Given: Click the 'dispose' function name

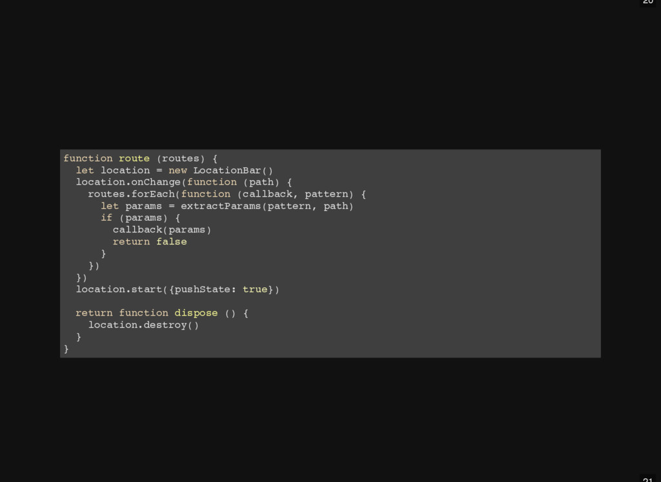Looking at the screenshot, I should pyautogui.click(x=196, y=313).
